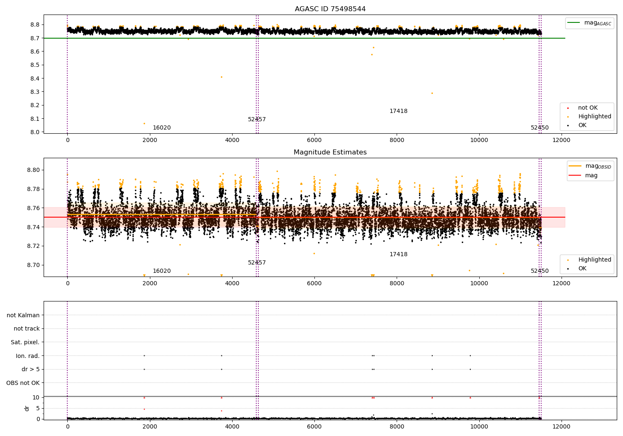Image resolution: width=623 pixels, height=436 pixels.
Task: Click the 'OBS not OK' row label
Action: (x=23, y=383)
